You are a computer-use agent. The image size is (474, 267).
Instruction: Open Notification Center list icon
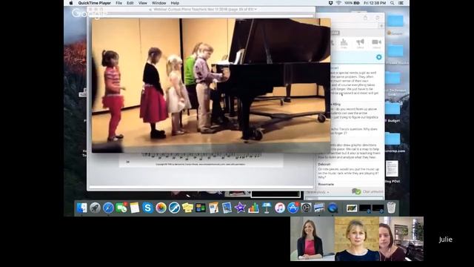pos(401,3)
